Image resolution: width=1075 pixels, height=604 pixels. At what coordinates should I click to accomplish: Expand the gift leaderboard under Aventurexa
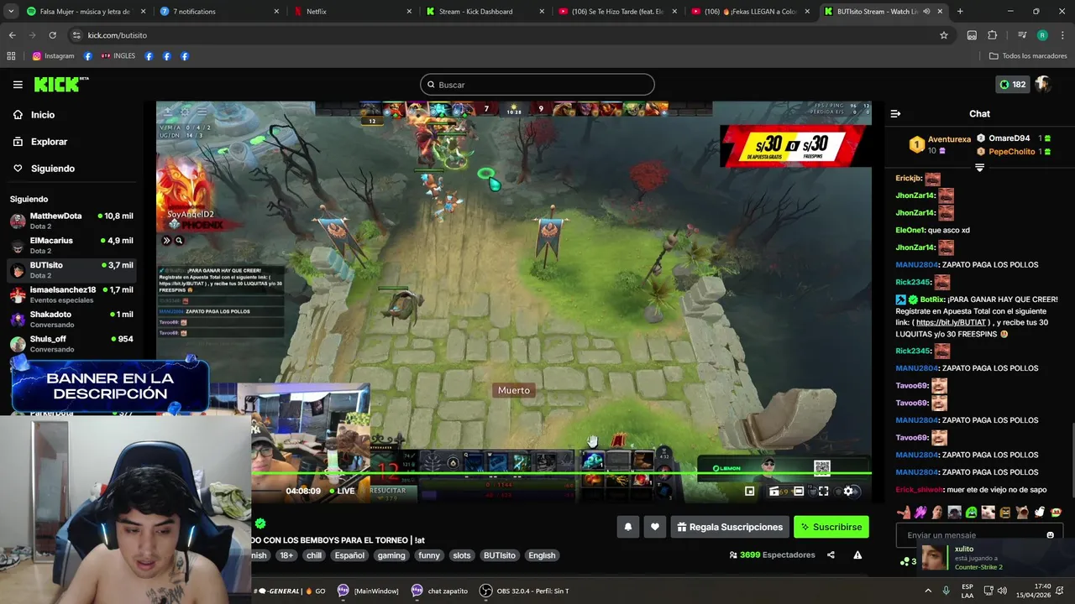click(x=979, y=168)
